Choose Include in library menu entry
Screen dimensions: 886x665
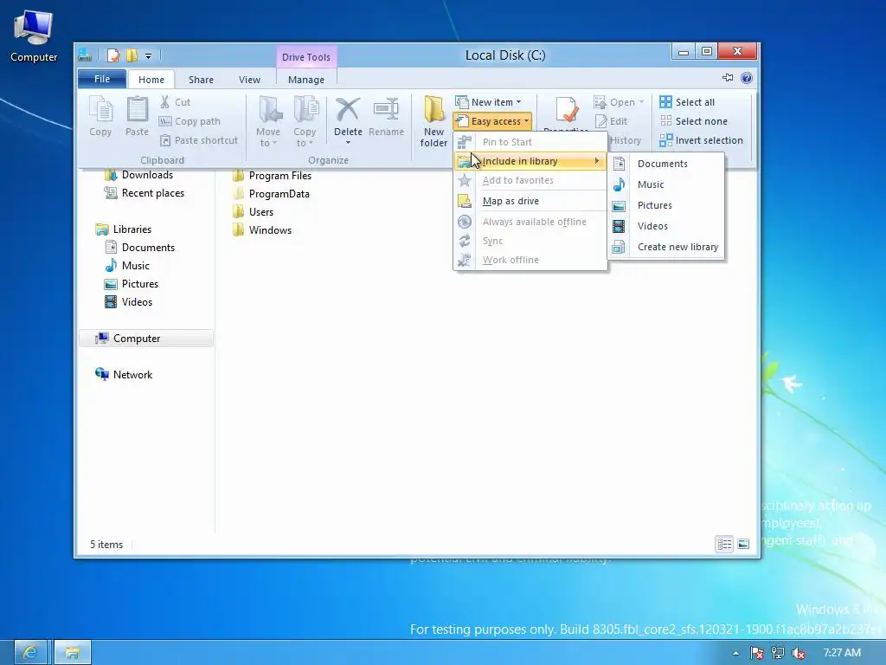click(x=530, y=162)
